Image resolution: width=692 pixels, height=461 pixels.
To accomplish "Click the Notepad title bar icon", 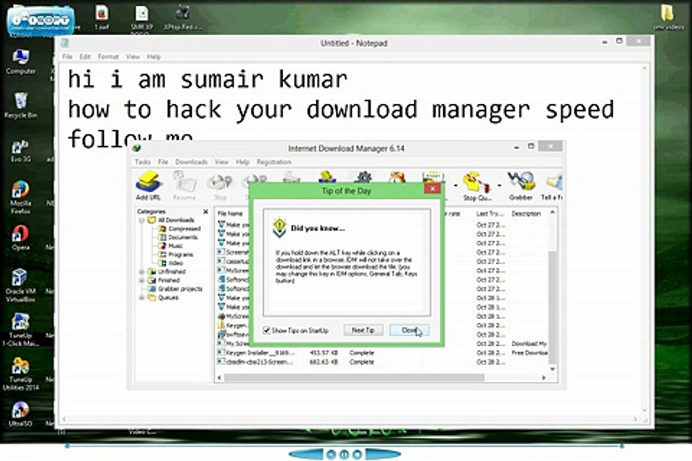I will 65,43.
